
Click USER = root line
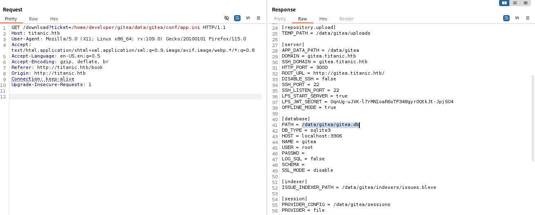pos(297,147)
